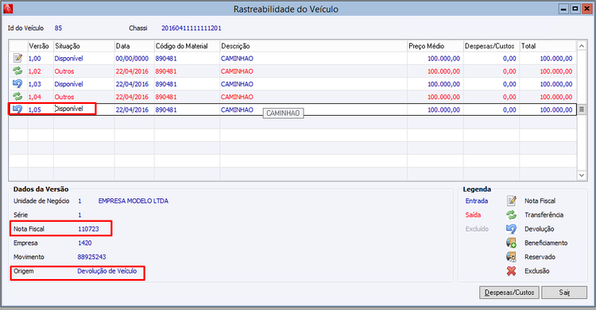Click the Nota Fiscal icon on version 1,00 row
The image size is (596, 310).
pos(17,58)
